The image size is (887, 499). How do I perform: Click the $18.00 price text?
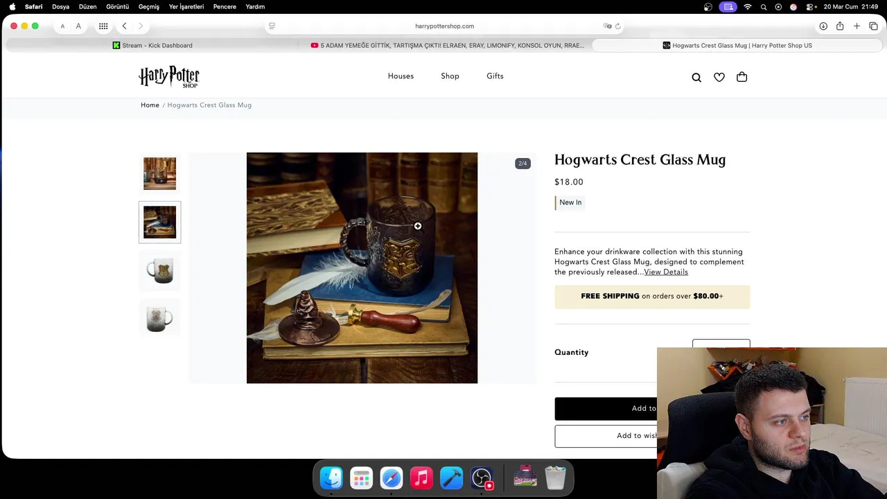(569, 182)
